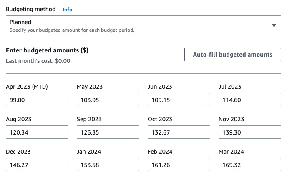Click the Jul 2023 budget field
Screen dimensions: 287x177
[249, 100]
